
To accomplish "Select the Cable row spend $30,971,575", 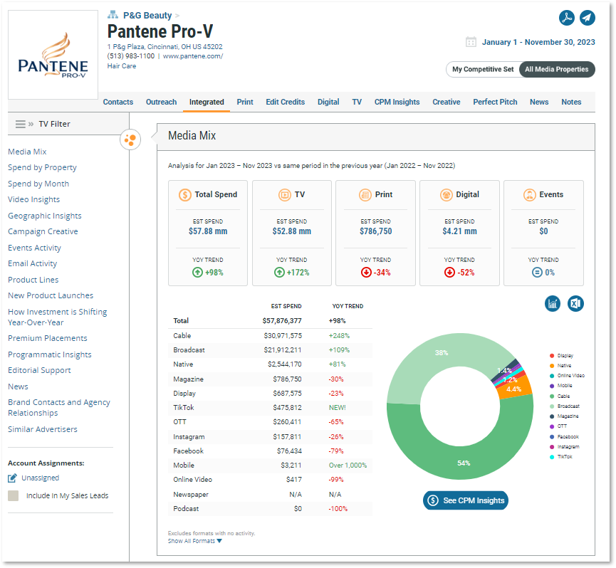I will tap(283, 336).
